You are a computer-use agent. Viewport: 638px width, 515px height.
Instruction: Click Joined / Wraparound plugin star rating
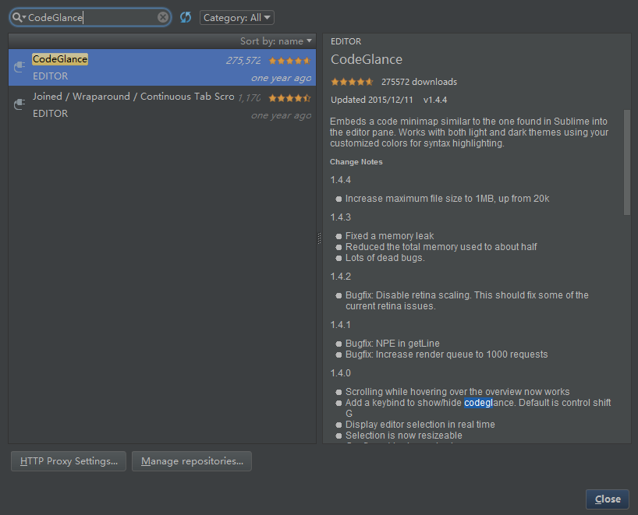289,98
